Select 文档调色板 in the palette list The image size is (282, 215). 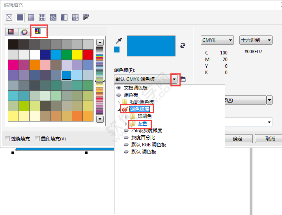coord(136,88)
